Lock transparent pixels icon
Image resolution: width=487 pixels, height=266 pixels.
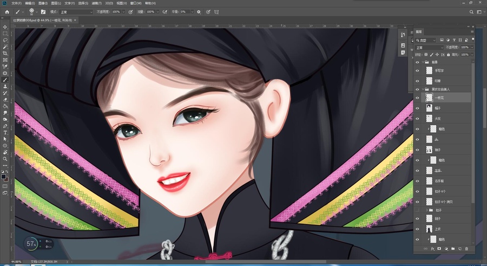pos(426,55)
